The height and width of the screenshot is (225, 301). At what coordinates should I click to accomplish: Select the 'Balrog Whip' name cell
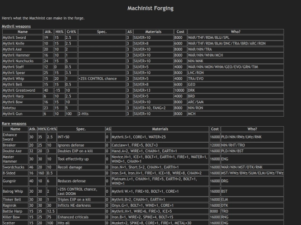pyautogui.click(x=16, y=191)
